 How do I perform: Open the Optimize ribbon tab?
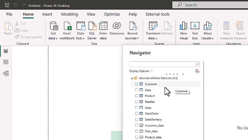[112, 14]
